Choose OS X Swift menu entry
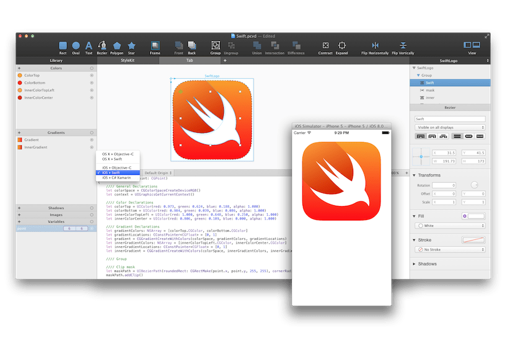 [x=118, y=159]
